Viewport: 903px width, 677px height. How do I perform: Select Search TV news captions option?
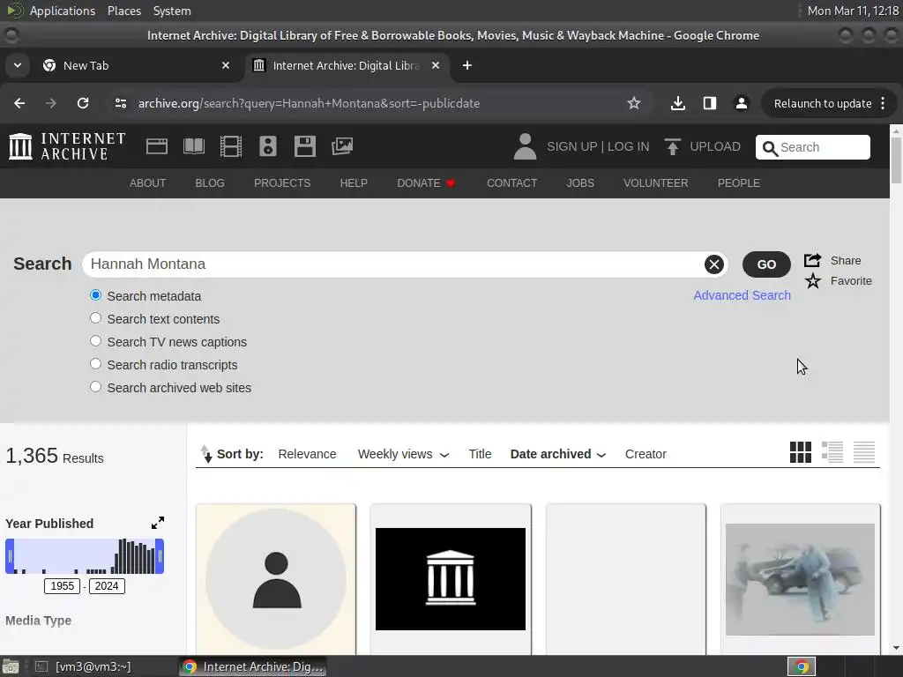click(x=95, y=341)
